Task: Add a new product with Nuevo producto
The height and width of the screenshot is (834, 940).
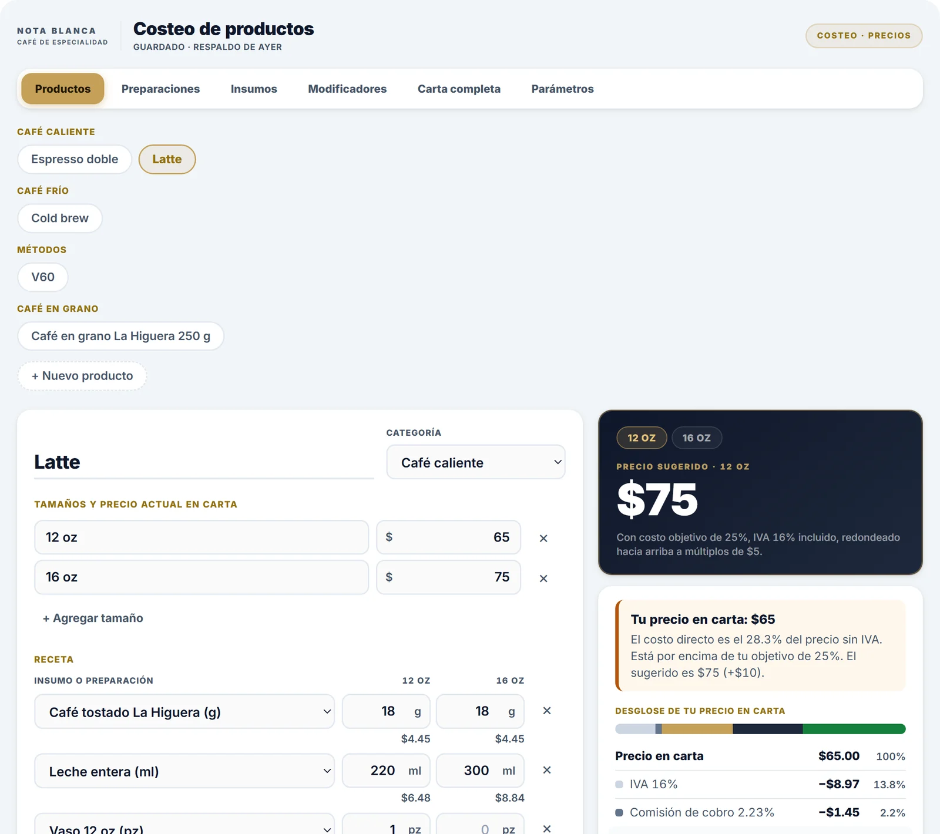Action: (82, 376)
